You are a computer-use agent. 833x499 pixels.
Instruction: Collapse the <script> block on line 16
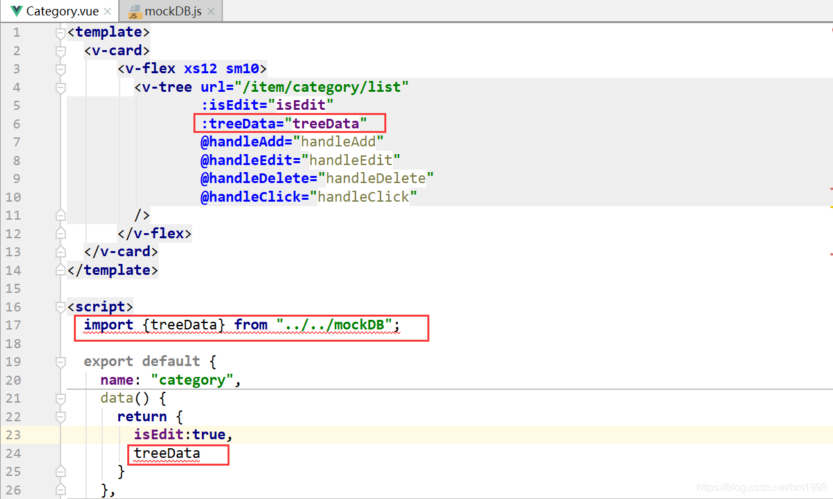pos(60,306)
